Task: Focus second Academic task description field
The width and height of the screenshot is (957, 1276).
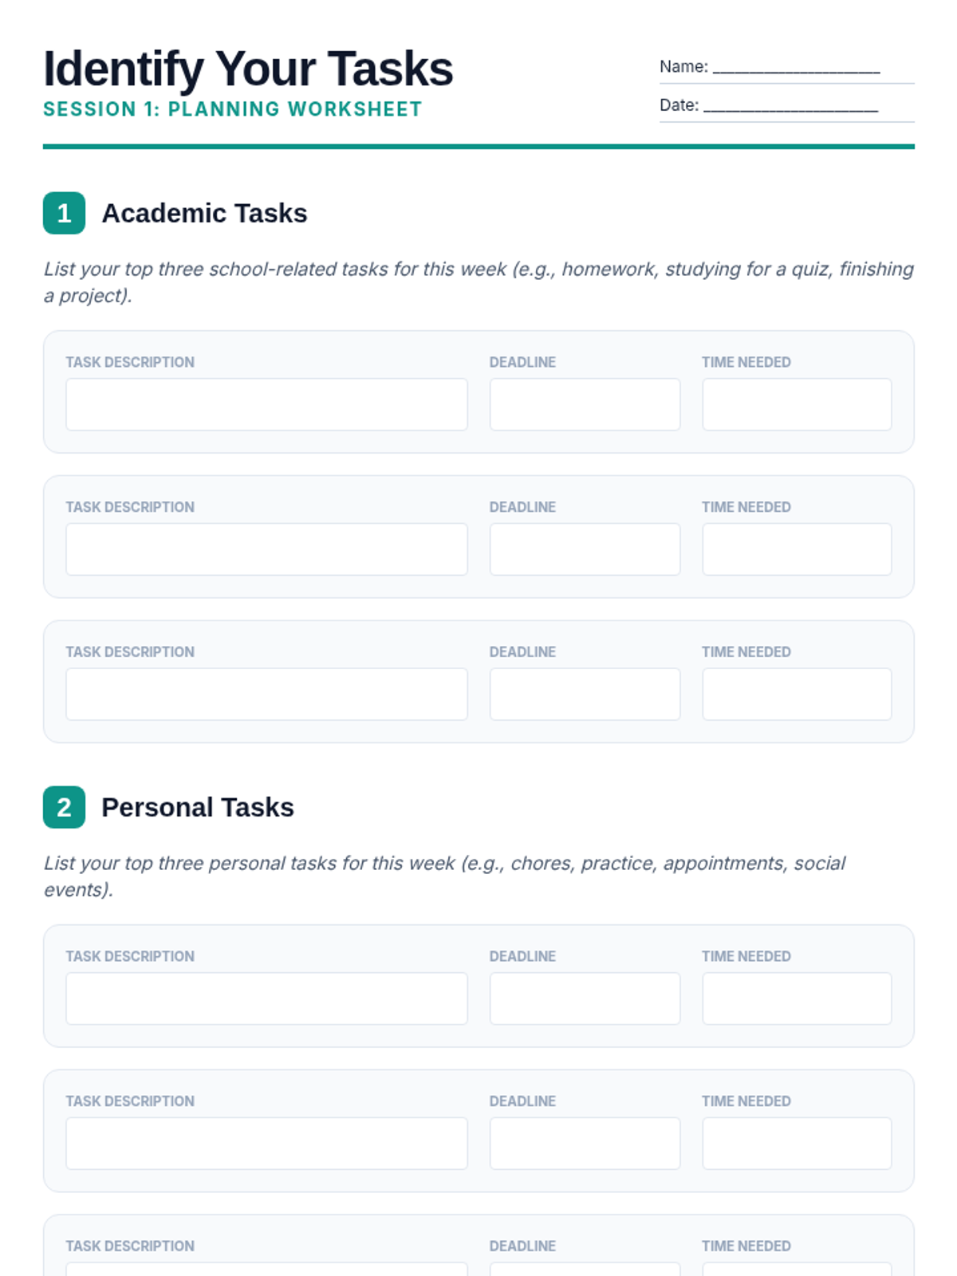Action: click(x=266, y=549)
